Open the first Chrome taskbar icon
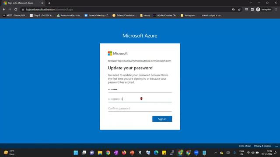280x157 pixels. (x=108, y=153)
